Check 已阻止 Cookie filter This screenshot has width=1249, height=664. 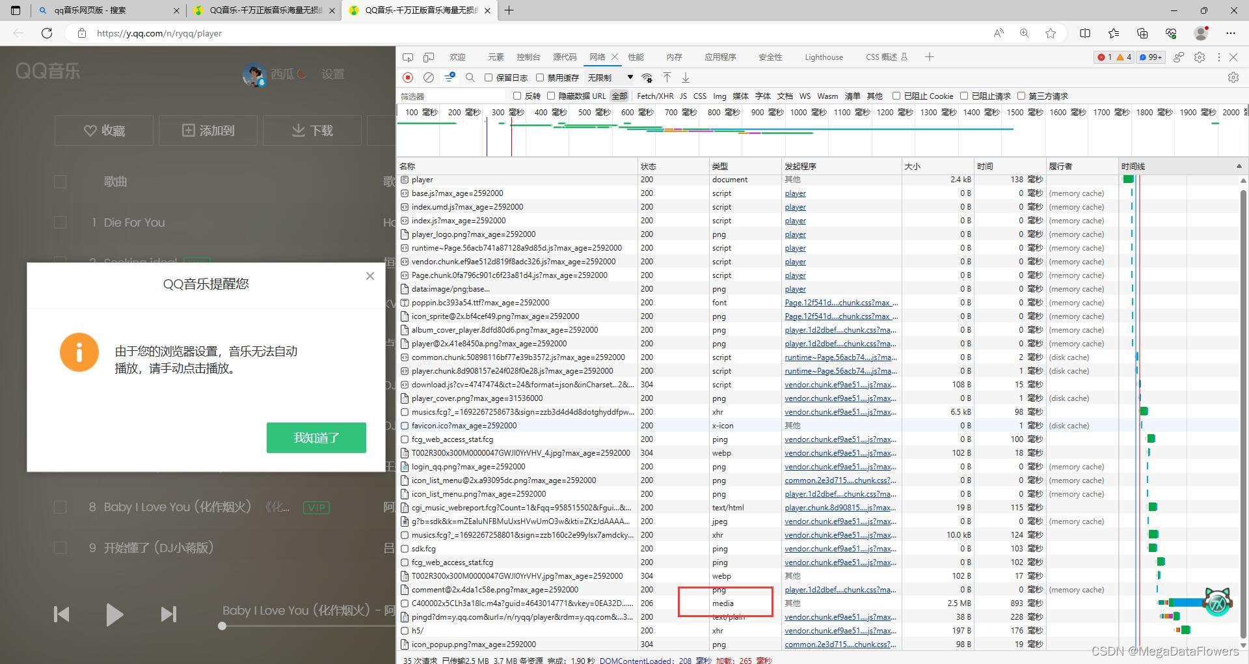pyautogui.click(x=896, y=96)
